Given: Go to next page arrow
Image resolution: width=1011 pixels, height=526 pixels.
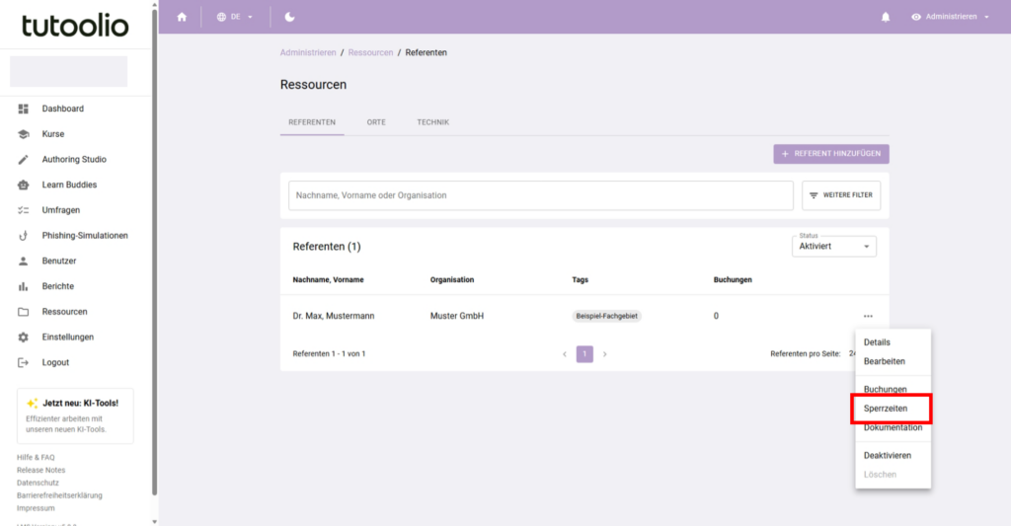Looking at the screenshot, I should click(x=605, y=354).
